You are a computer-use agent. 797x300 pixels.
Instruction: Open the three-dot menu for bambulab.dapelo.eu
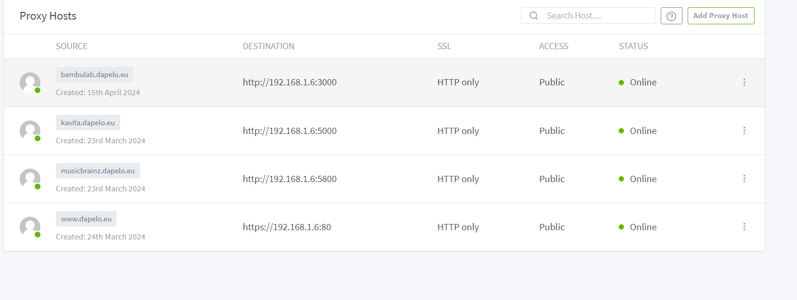(x=744, y=82)
